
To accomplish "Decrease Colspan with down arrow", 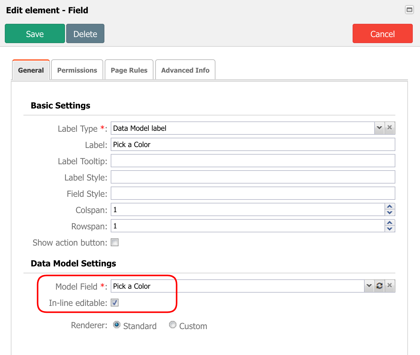I will coord(390,213).
